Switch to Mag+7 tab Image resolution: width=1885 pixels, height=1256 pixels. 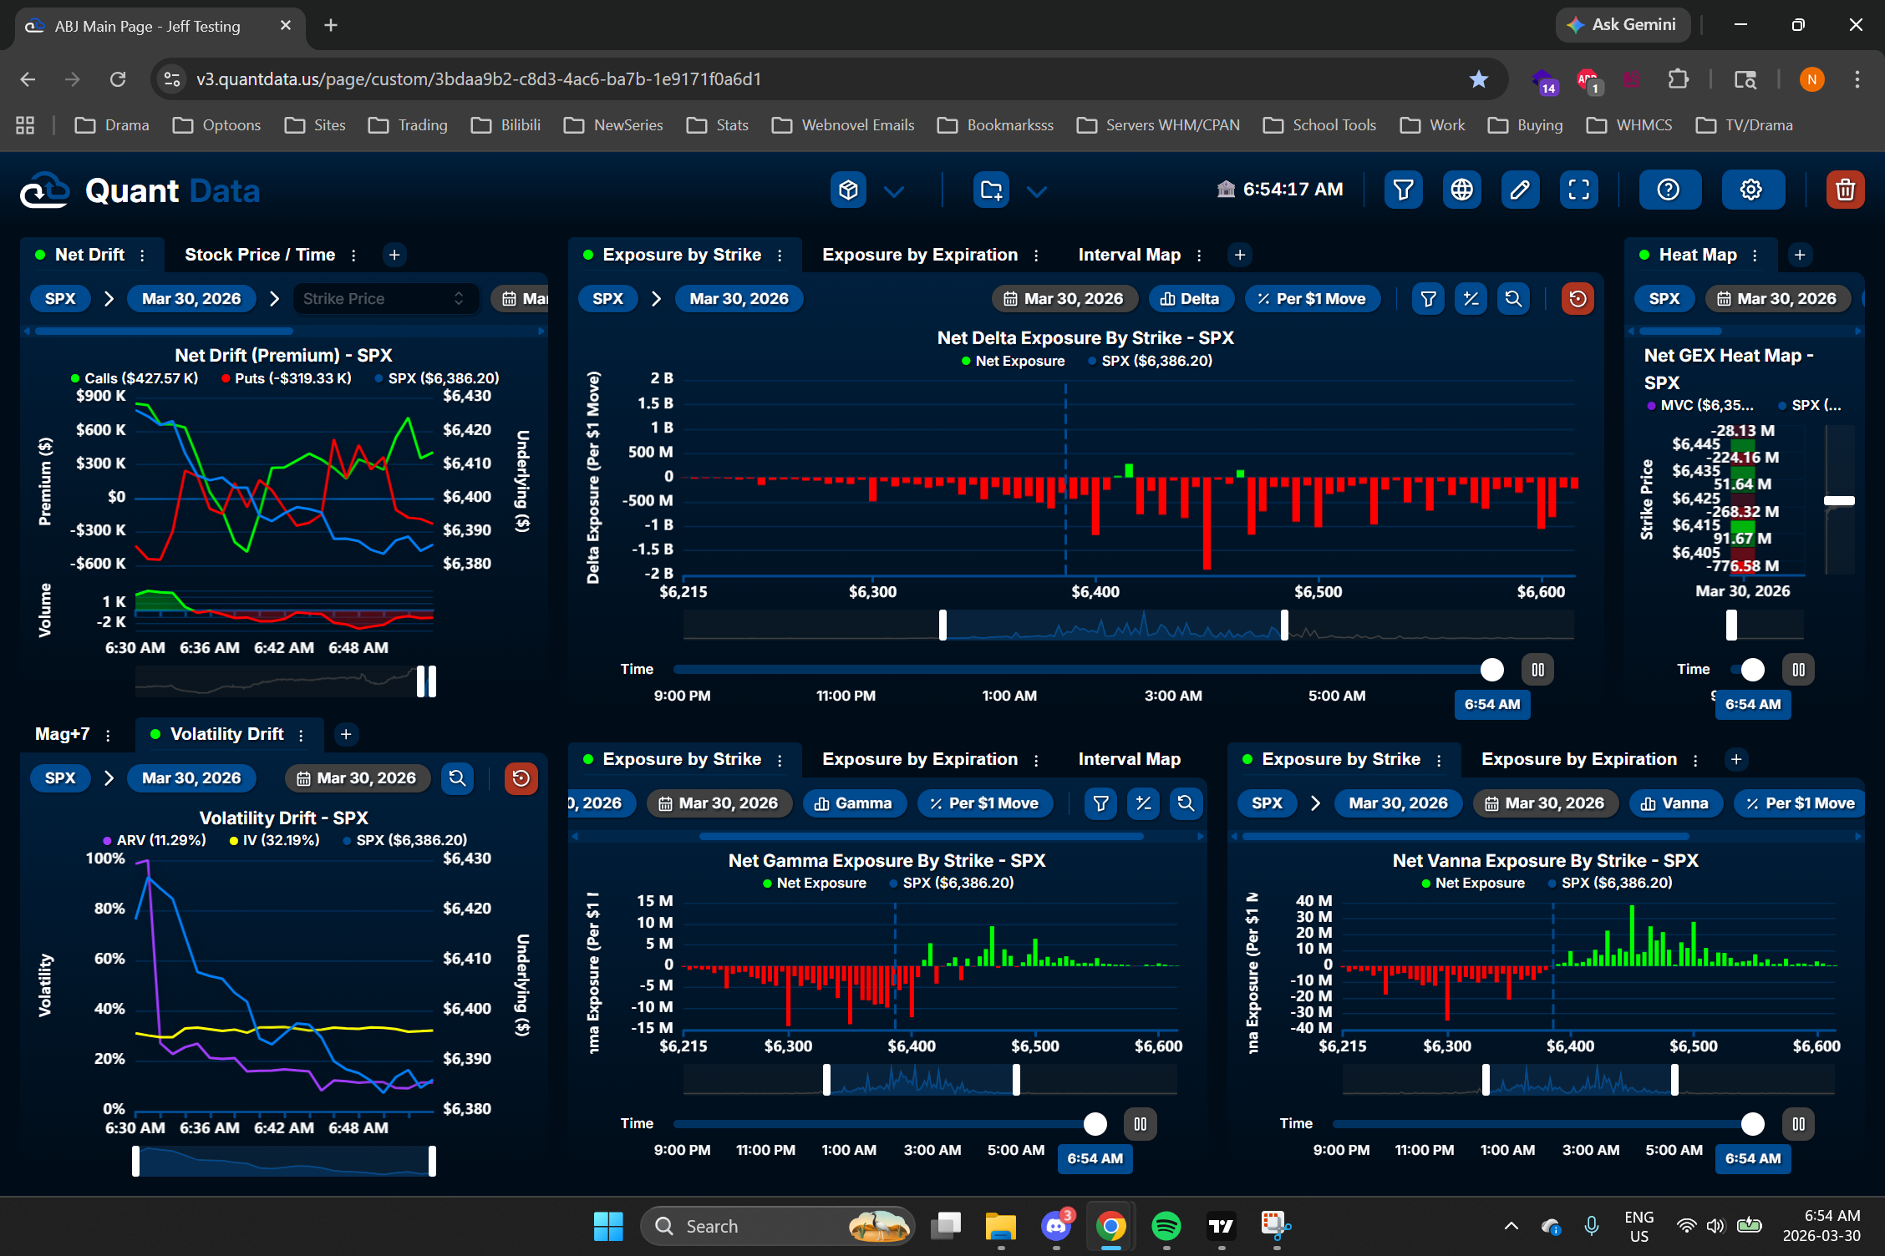[x=62, y=734]
